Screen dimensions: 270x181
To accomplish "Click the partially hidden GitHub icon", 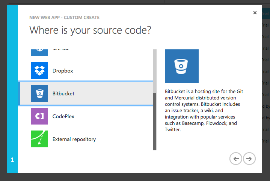I will [x=39, y=52].
